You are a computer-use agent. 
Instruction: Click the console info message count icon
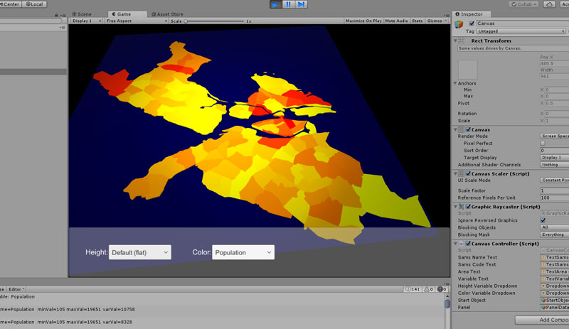click(x=408, y=289)
